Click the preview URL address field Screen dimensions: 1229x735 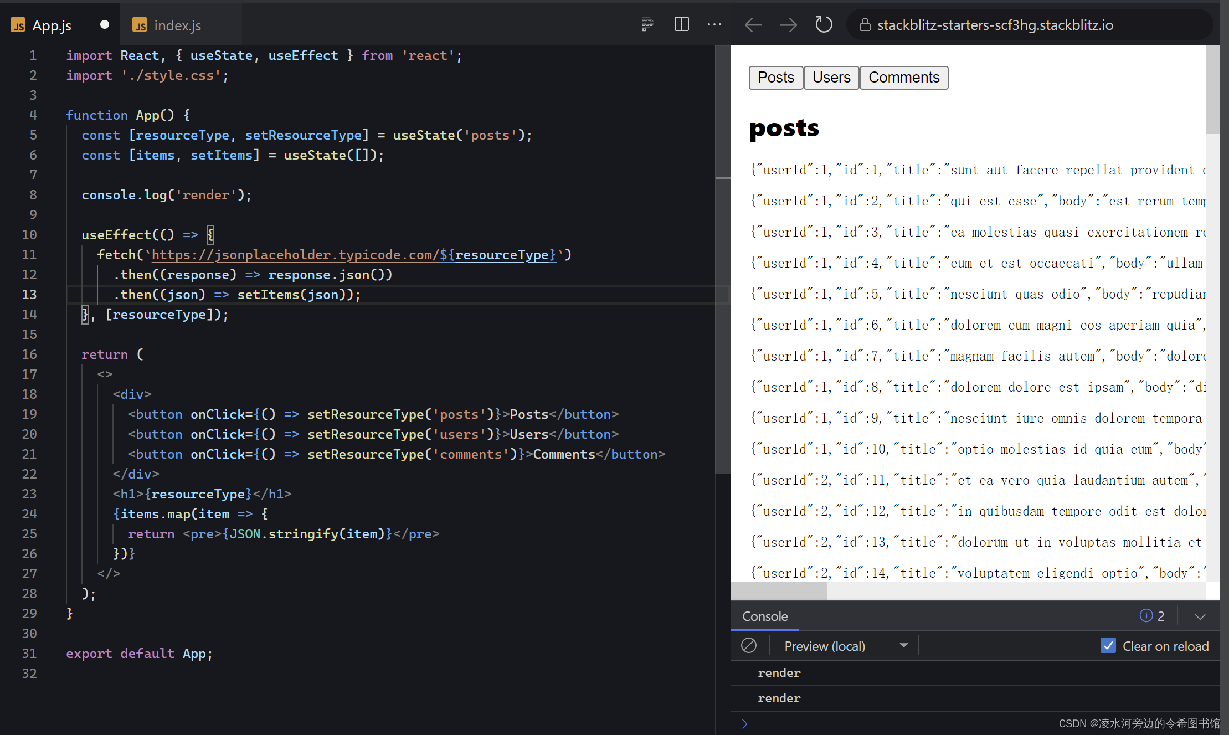pos(995,25)
